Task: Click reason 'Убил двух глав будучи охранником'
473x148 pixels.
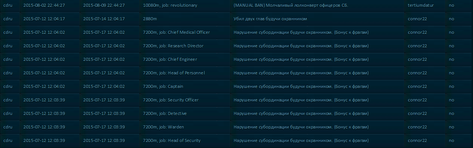Action: 270,19
